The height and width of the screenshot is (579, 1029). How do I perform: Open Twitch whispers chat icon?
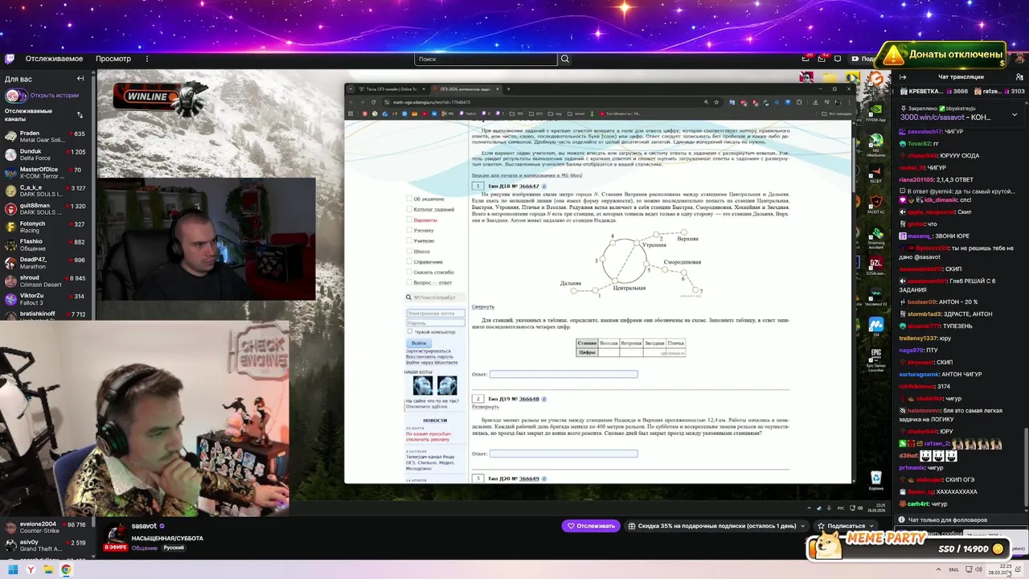(838, 59)
